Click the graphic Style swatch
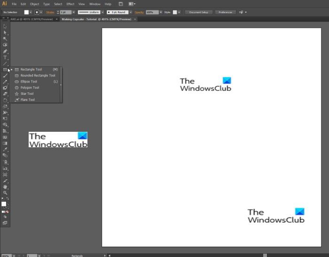Viewport: 329px width, 257px height. (x=175, y=12)
